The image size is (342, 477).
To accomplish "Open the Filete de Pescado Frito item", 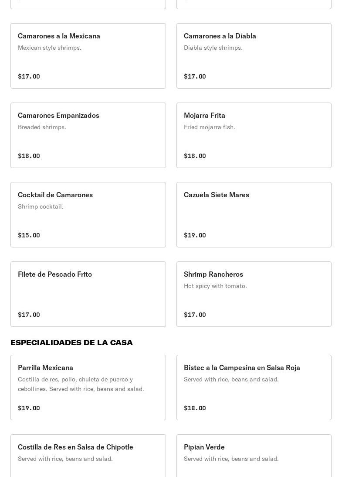I will [88, 294].
